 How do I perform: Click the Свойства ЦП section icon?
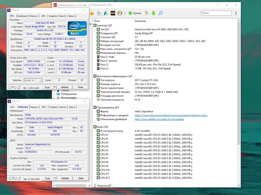coord(95,25)
